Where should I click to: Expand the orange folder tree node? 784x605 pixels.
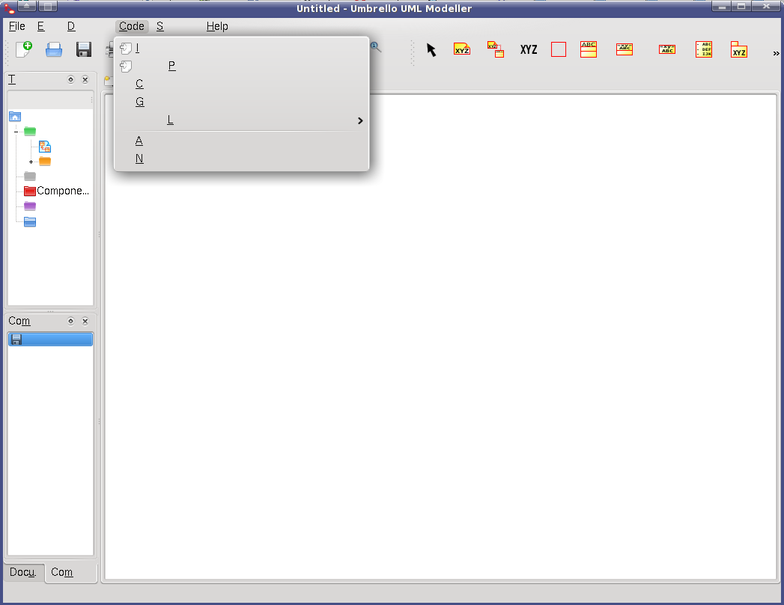tap(31, 162)
